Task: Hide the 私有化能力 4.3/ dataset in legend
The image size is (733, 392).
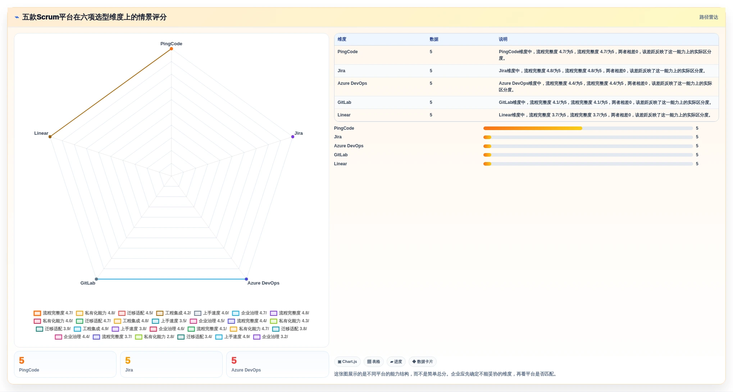Action: pyautogui.click(x=290, y=321)
